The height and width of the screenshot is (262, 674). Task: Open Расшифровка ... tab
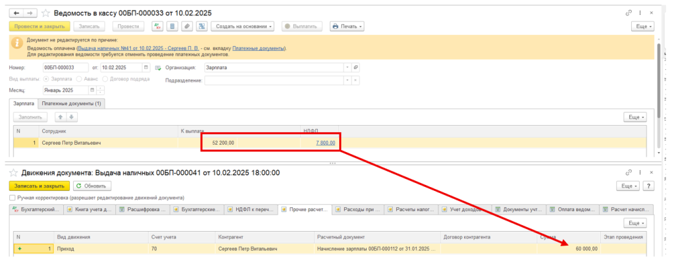(x=143, y=209)
